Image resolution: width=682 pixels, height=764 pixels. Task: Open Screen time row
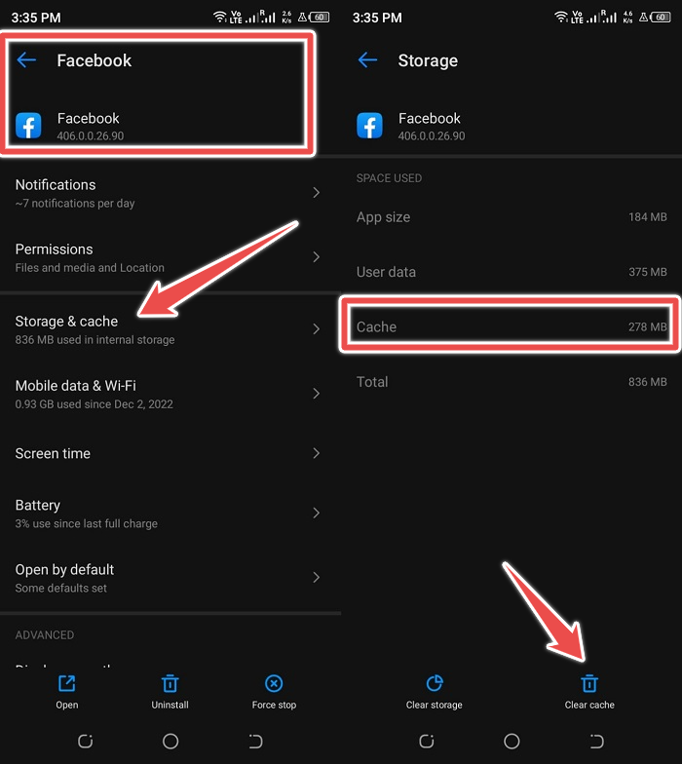click(170, 453)
